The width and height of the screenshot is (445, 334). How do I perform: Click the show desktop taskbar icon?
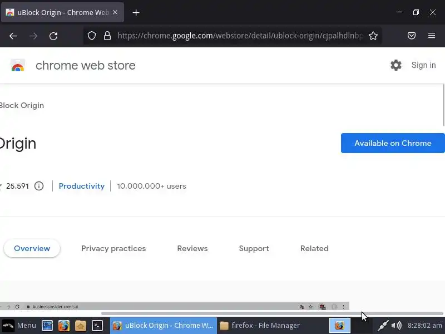(47, 326)
